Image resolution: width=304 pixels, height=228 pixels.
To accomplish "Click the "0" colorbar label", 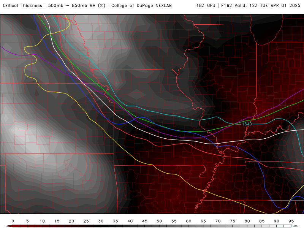I will (x=13, y=221).
